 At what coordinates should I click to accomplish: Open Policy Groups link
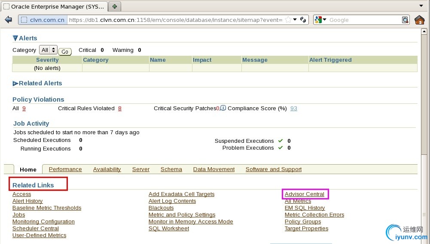tap(303, 222)
